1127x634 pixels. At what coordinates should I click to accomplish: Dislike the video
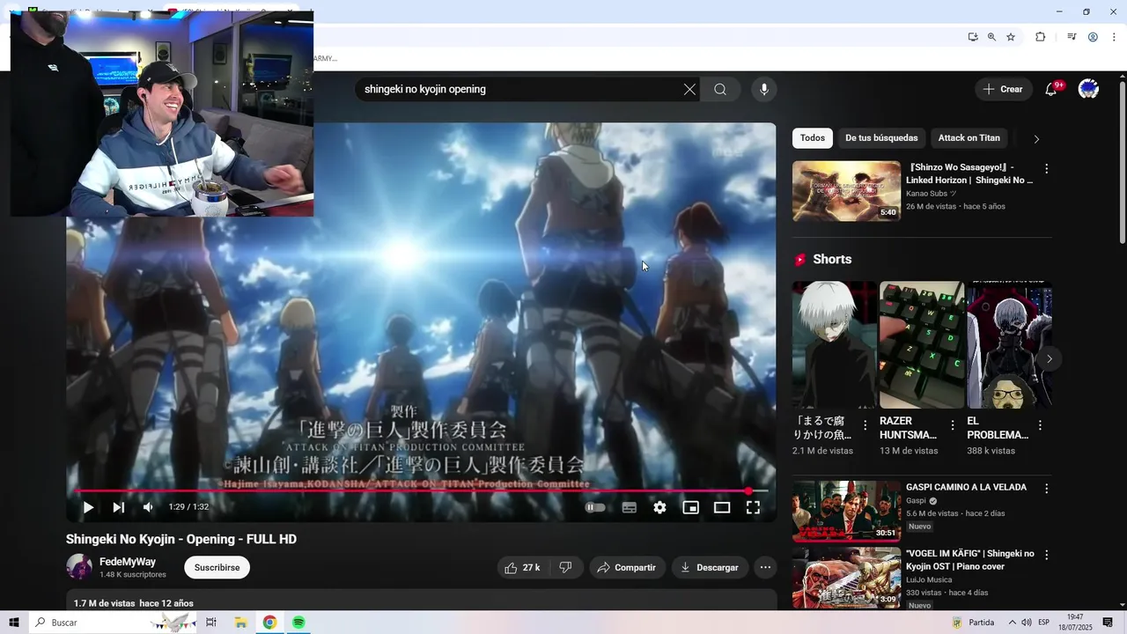(x=566, y=568)
